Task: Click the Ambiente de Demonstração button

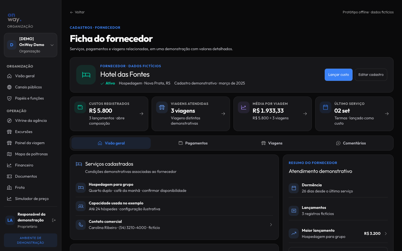Action: point(30,240)
